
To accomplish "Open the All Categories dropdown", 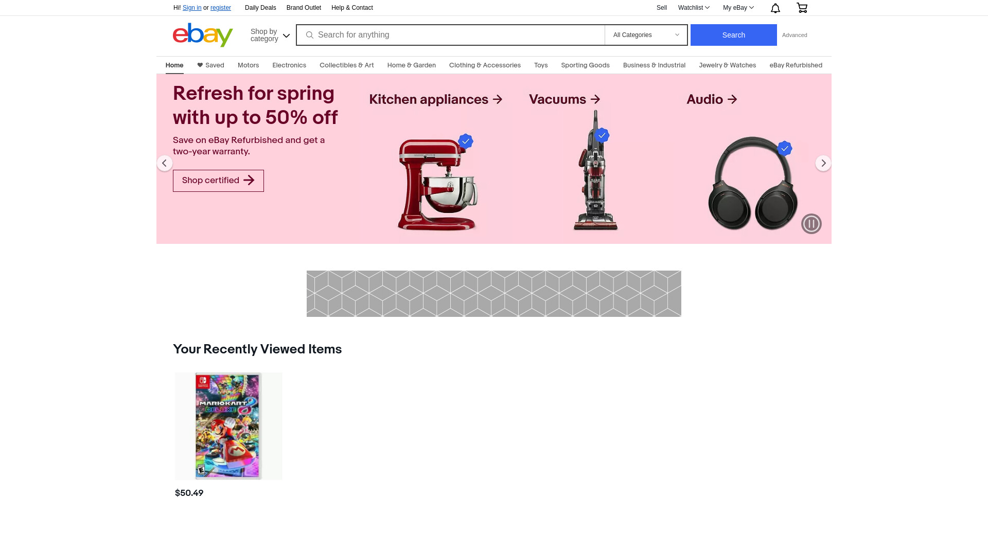I will click(646, 35).
